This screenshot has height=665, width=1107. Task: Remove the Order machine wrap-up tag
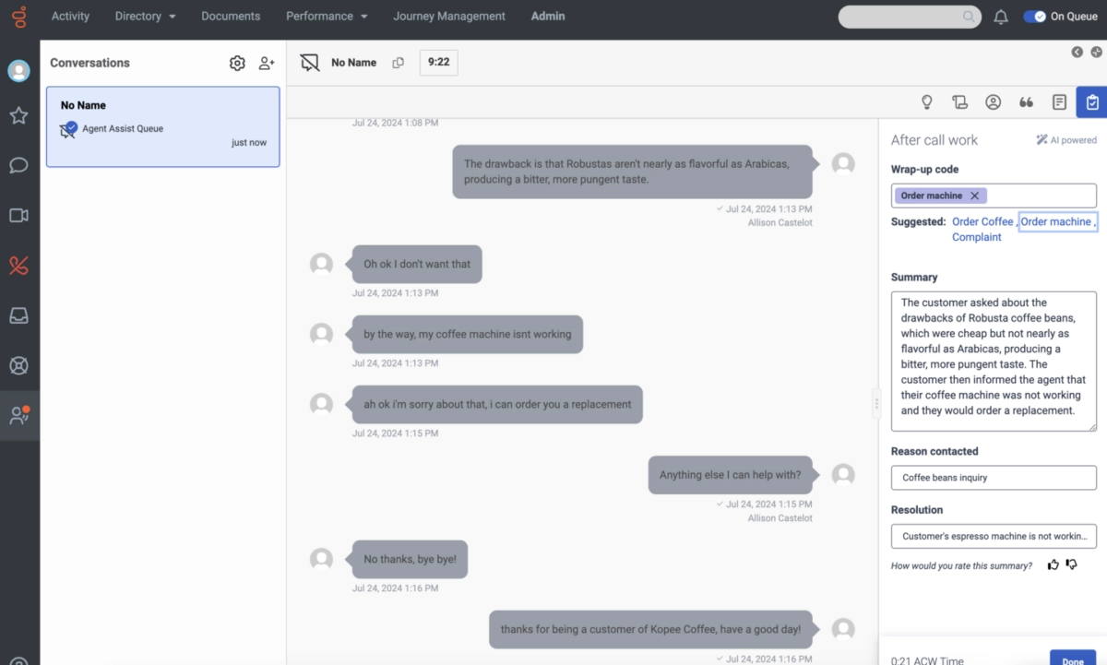974,196
